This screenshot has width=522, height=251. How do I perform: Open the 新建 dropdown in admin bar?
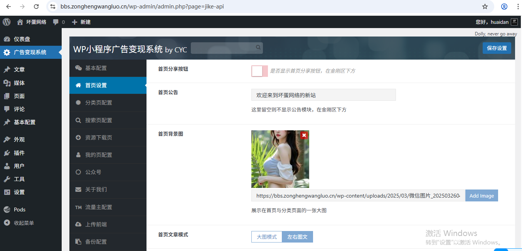click(81, 22)
